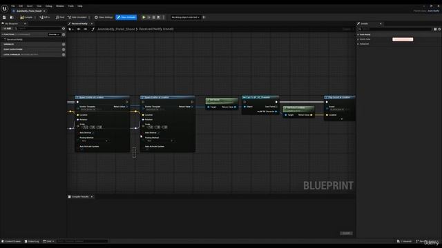
Task: Click the Received Notify breadcrumb
Action: coord(156,29)
